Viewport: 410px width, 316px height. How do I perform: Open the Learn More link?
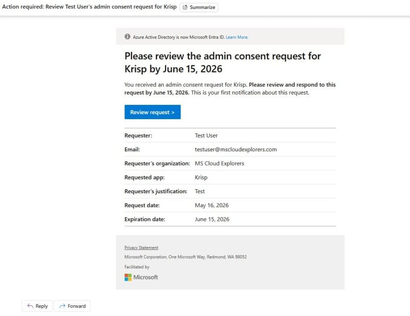[237, 37]
